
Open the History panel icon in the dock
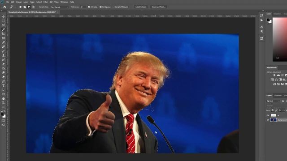click(x=261, y=16)
